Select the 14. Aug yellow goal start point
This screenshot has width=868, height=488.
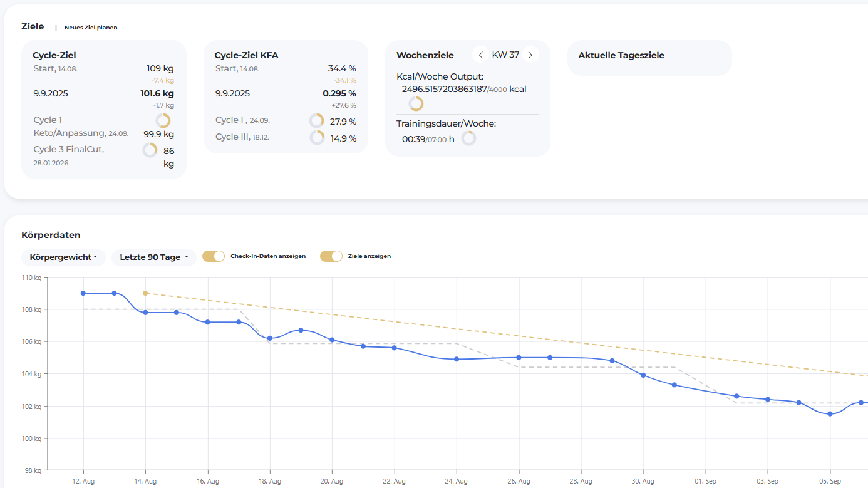145,293
